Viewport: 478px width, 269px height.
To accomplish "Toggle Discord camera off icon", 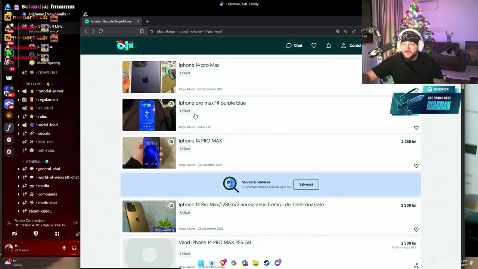I will (x=15, y=234).
